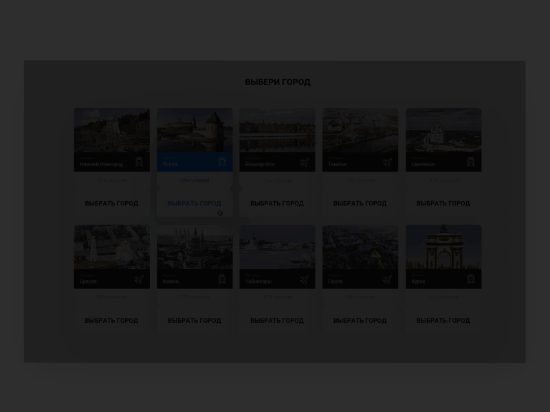The height and width of the screenshot is (412, 550).
Task: Choose city button under Нижний Новгород
Action: (111, 203)
